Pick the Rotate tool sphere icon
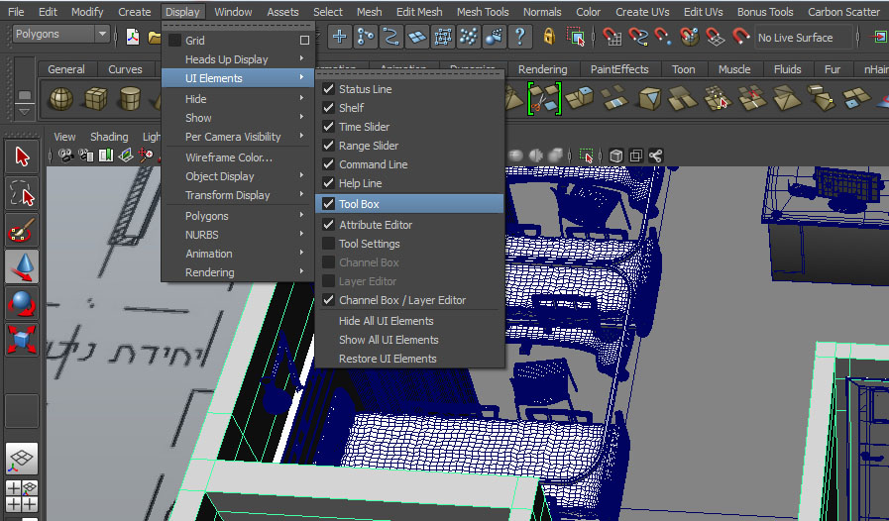This screenshot has width=889, height=521. 22,302
